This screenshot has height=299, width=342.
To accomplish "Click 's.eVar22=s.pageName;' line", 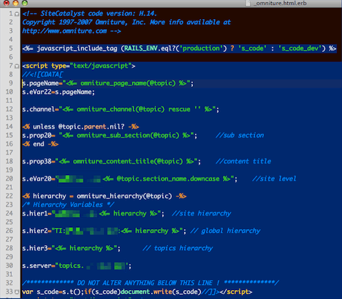I will (58, 92).
